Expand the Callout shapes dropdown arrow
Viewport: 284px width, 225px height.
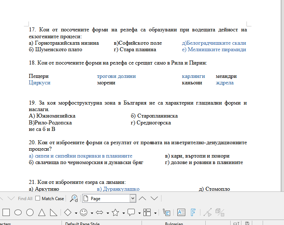[x=139, y=213]
